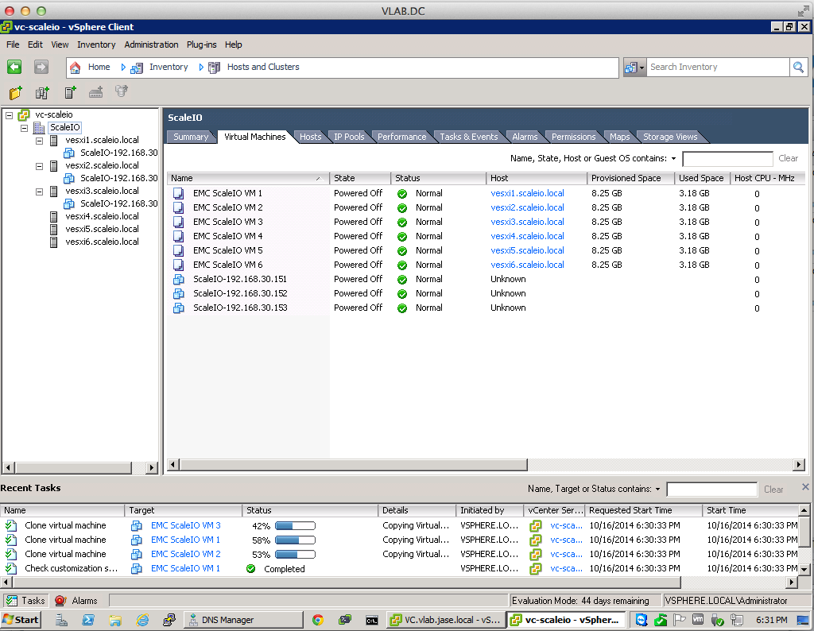The width and height of the screenshot is (814, 631).
Task: Open the Administration menu
Action: pos(151,45)
